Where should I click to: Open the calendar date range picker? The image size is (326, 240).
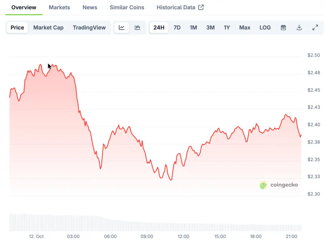[x=283, y=28]
